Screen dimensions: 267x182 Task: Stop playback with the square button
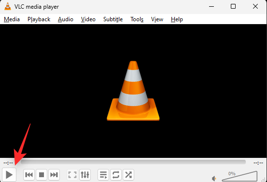pos(42,175)
